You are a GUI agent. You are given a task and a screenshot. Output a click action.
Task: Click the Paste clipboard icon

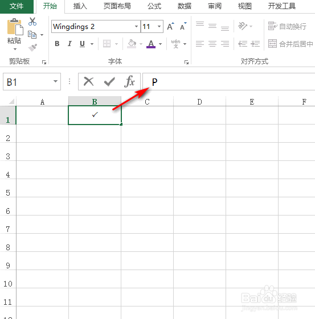pos(15,27)
